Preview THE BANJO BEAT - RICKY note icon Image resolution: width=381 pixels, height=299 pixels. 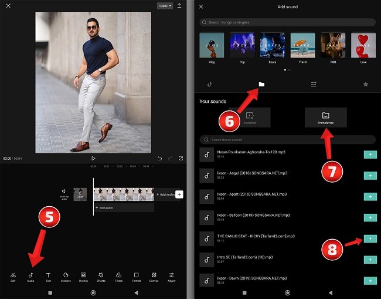coord(206,238)
